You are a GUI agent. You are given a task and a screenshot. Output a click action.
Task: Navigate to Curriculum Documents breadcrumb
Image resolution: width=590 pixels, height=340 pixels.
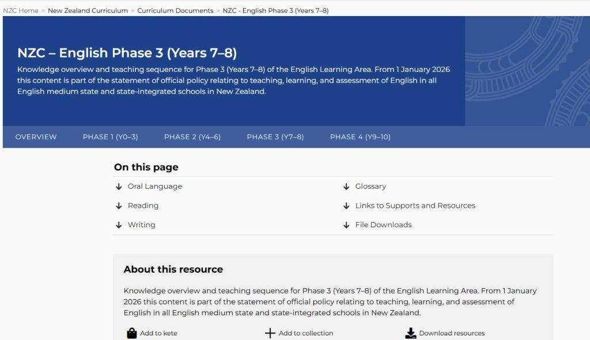(175, 10)
